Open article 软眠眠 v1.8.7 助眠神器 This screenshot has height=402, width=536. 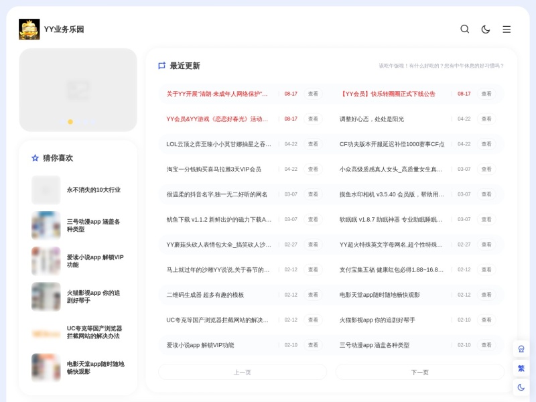point(391,220)
